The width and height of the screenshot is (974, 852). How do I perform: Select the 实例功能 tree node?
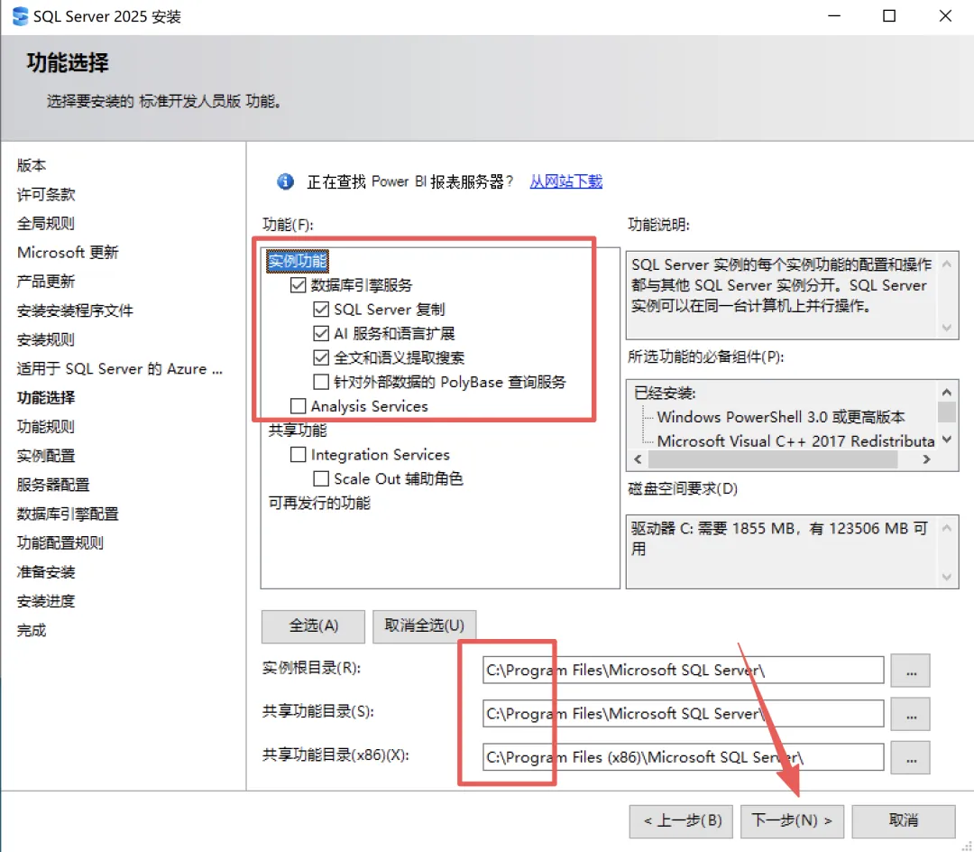coord(298,261)
